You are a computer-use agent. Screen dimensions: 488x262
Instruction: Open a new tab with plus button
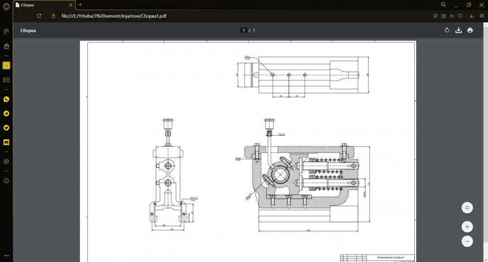click(81, 5)
